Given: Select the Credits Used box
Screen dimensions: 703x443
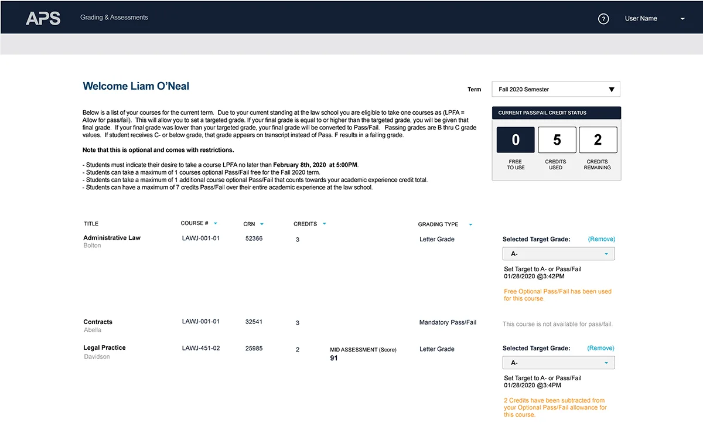Looking at the screenshot, I should point(557,140).
